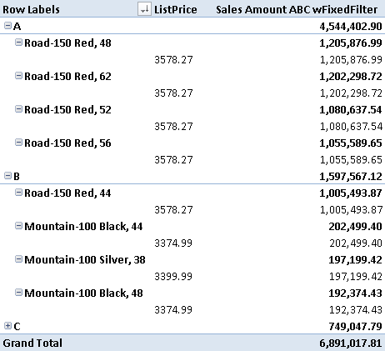This screenshot has width=385, height=351.
Task: Collapse Mountain-100 Black, 44 row
Action: 18,226
